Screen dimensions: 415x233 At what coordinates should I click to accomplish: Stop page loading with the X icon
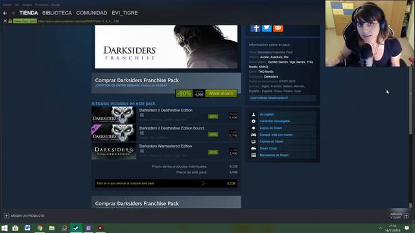click(5, 21)
